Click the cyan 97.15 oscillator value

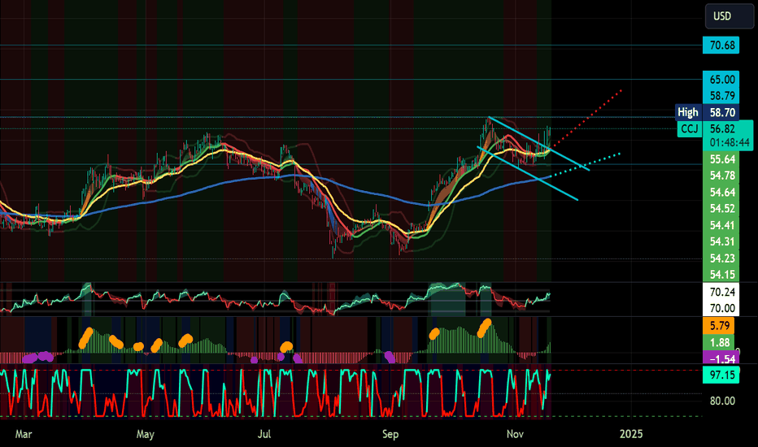721,375
